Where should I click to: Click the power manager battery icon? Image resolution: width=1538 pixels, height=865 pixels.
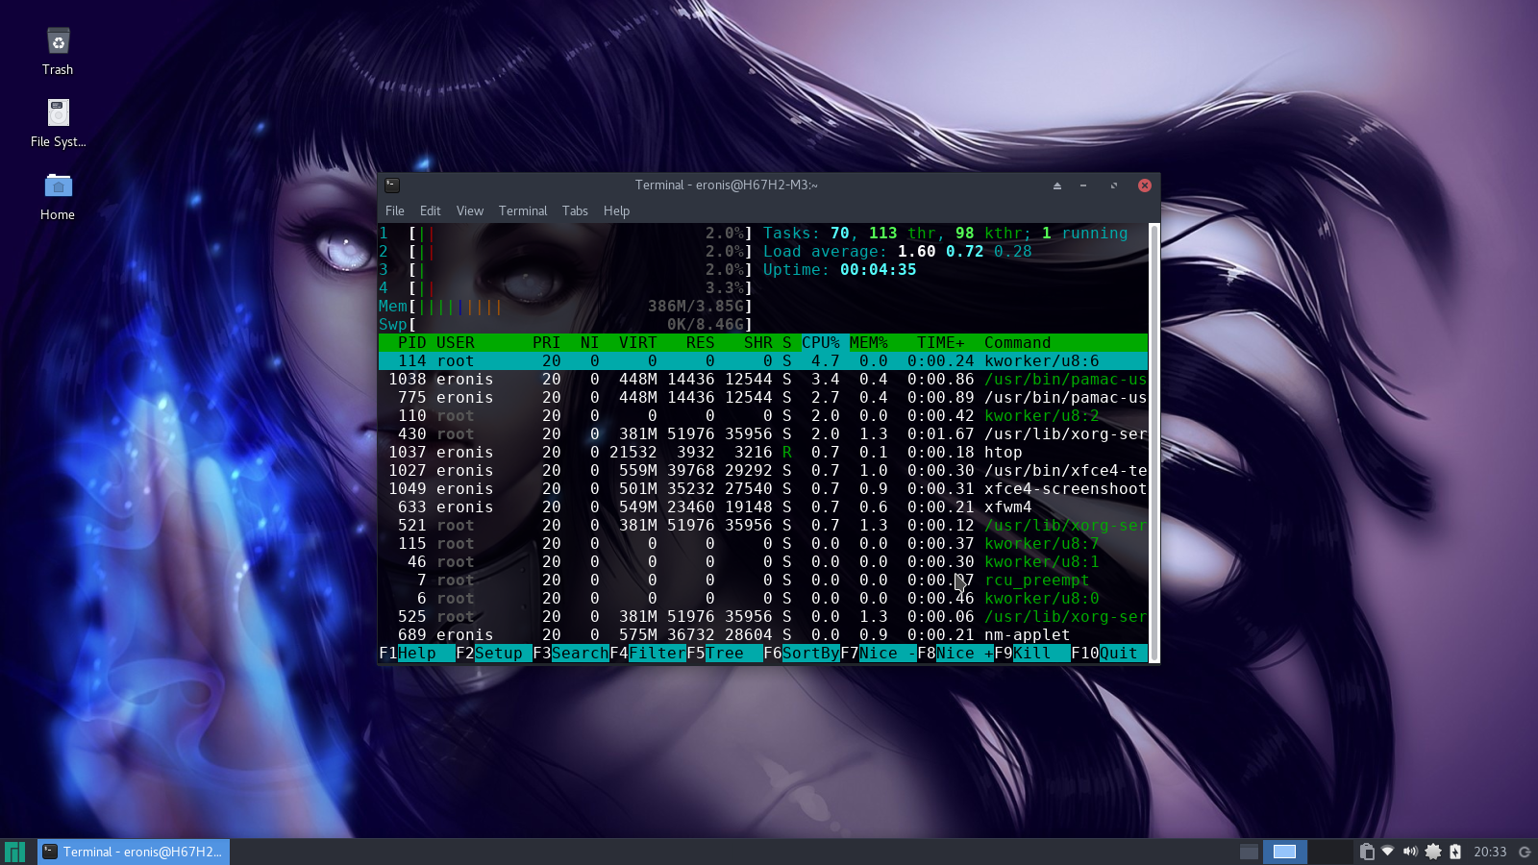click(x=1455, y=852)
